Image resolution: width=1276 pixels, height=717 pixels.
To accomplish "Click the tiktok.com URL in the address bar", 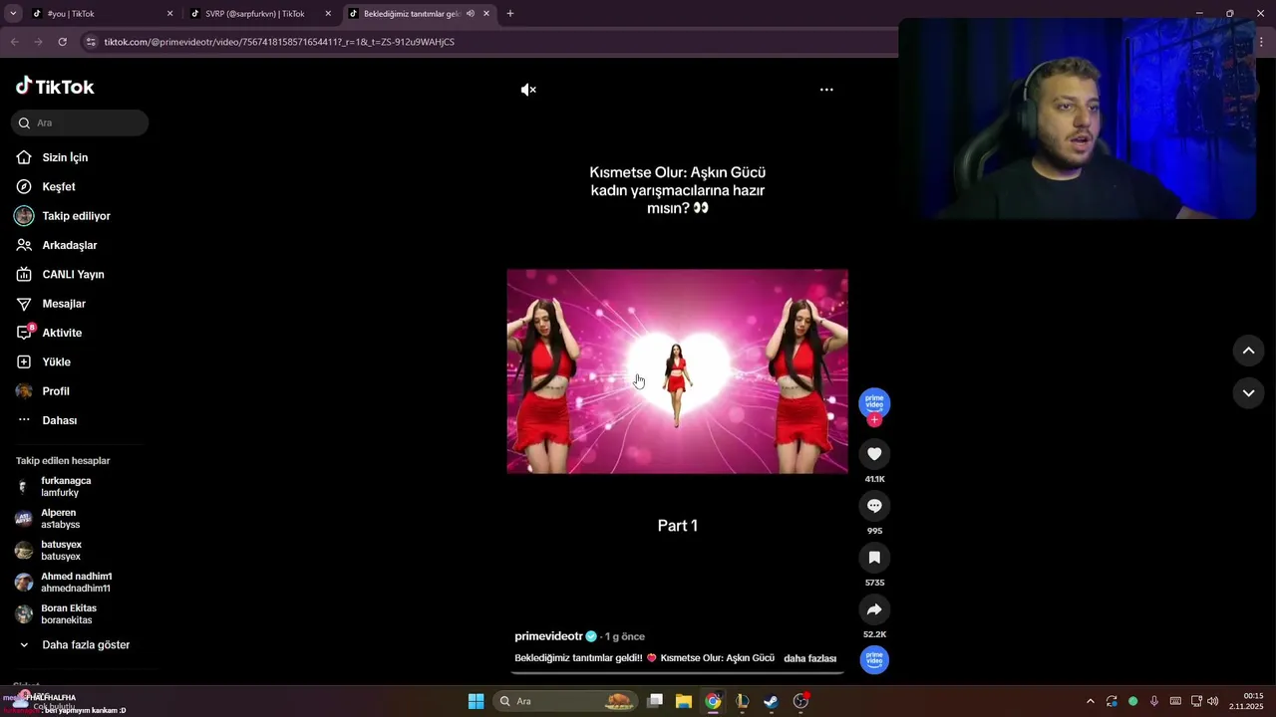I will (x=279, y=42).
